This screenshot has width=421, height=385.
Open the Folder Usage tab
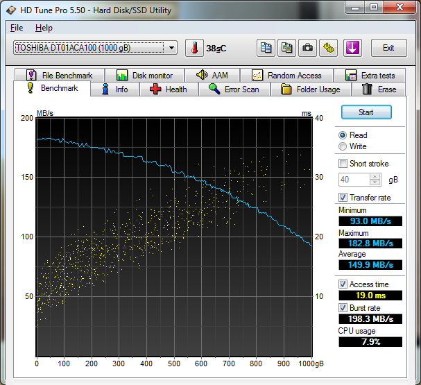310,89
